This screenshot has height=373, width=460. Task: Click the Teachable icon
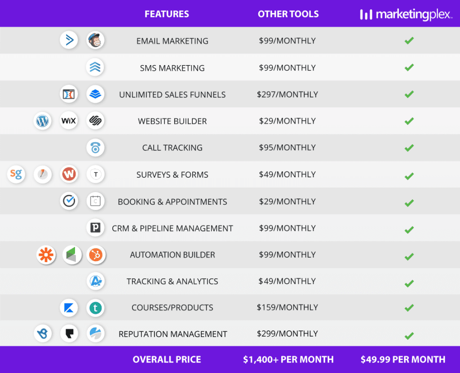pyautogui.click(x=95, y=307)
